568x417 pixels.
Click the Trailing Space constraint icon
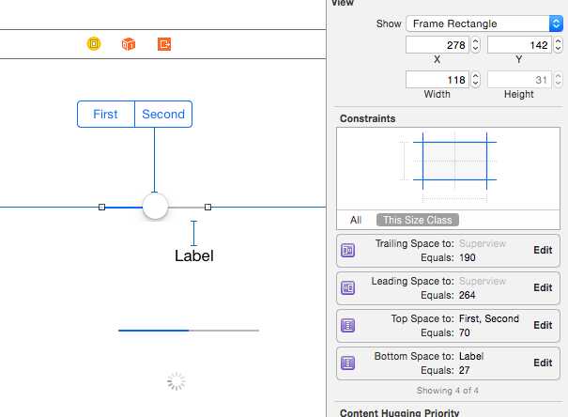pyautogui.click(x=347, y=251)
